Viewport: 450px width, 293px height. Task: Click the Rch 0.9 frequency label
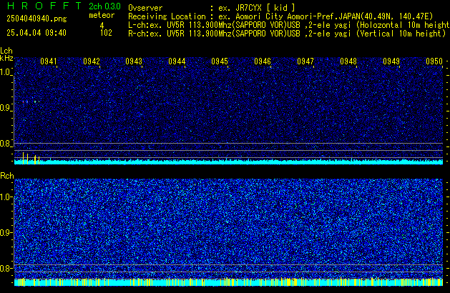(6, 232)
